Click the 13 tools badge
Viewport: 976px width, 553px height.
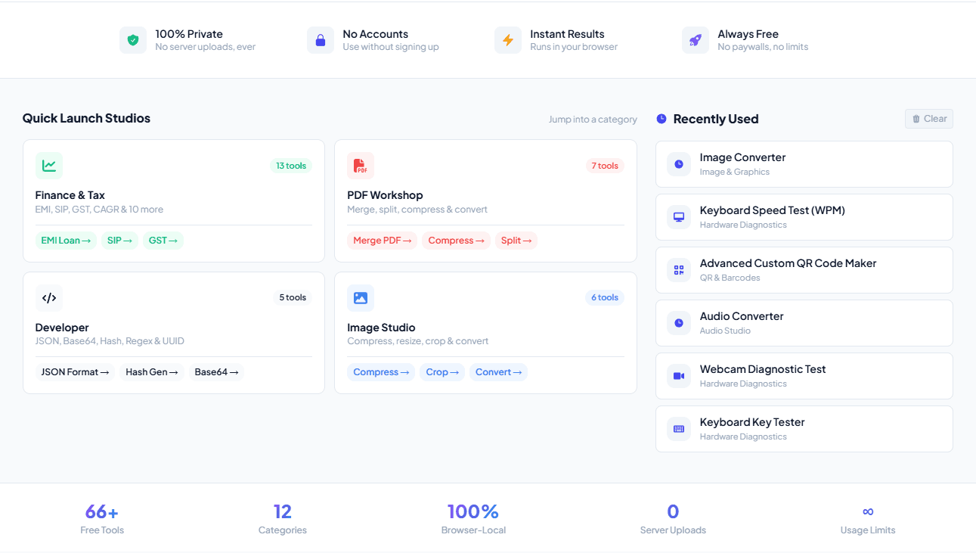(x=291, y=166)
